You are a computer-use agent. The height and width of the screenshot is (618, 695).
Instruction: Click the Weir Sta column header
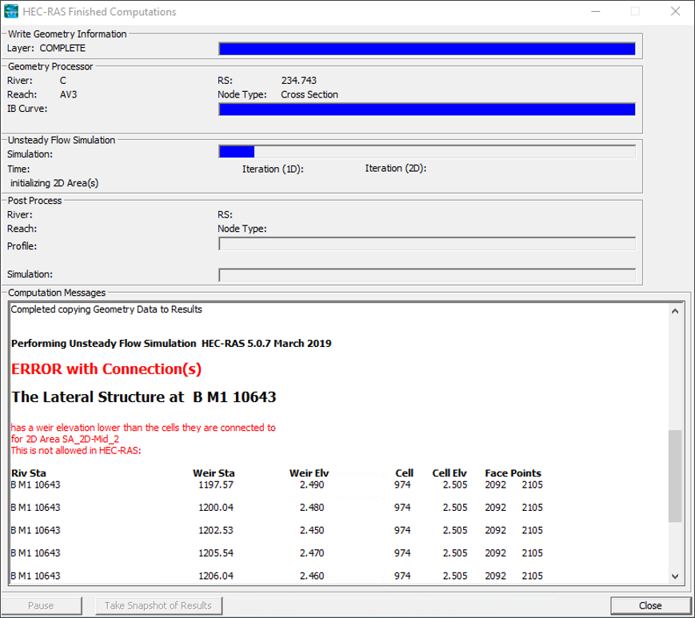(x=214, y=473)
